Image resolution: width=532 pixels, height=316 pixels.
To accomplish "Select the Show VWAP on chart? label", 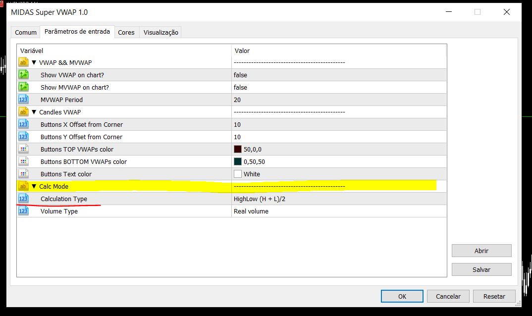I will 72,75.
